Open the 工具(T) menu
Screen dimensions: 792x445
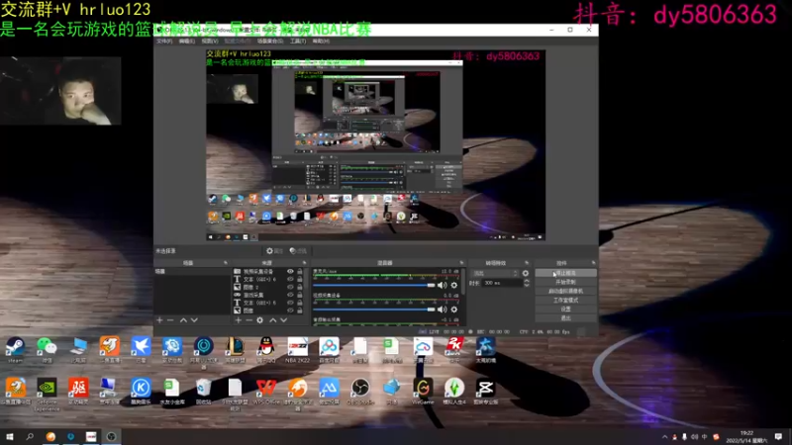298,41
